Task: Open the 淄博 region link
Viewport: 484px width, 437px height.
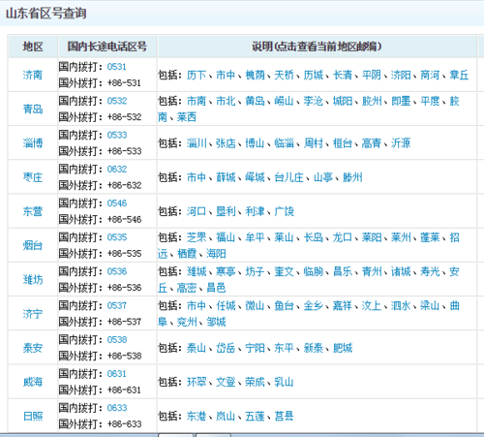Action: pos(33,143)
